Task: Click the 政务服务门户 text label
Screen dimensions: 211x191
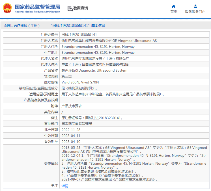Action: (x=195, y=12)
